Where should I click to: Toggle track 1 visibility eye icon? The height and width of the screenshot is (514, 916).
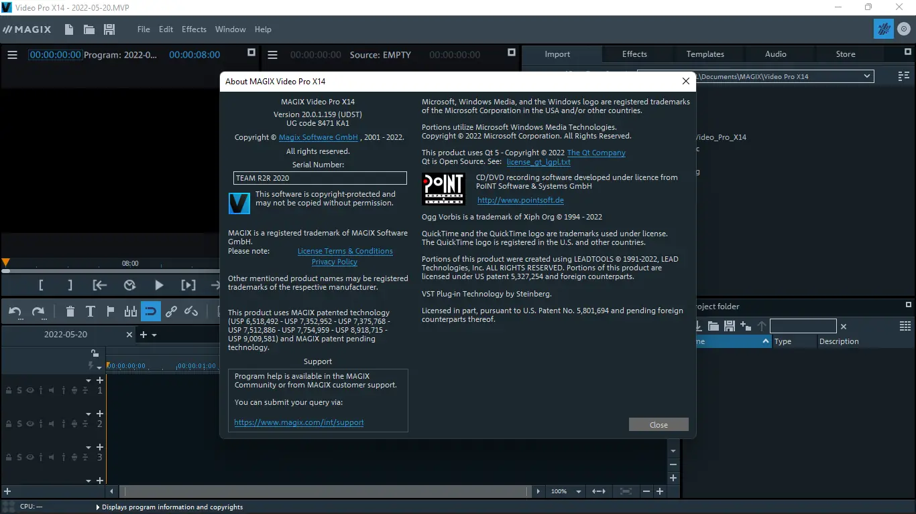tap(30, 391)
